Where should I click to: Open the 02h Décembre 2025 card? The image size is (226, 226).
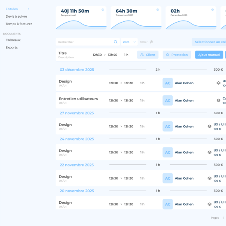point(191,18)
